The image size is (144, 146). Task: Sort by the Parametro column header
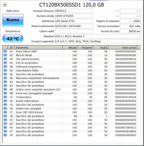pyautogui.click(x=39, y=48)
